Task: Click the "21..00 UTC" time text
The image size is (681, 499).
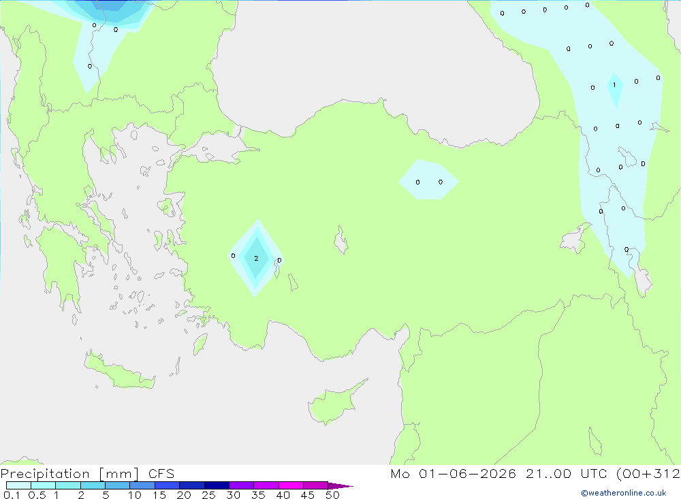Action: pos(565,474)
